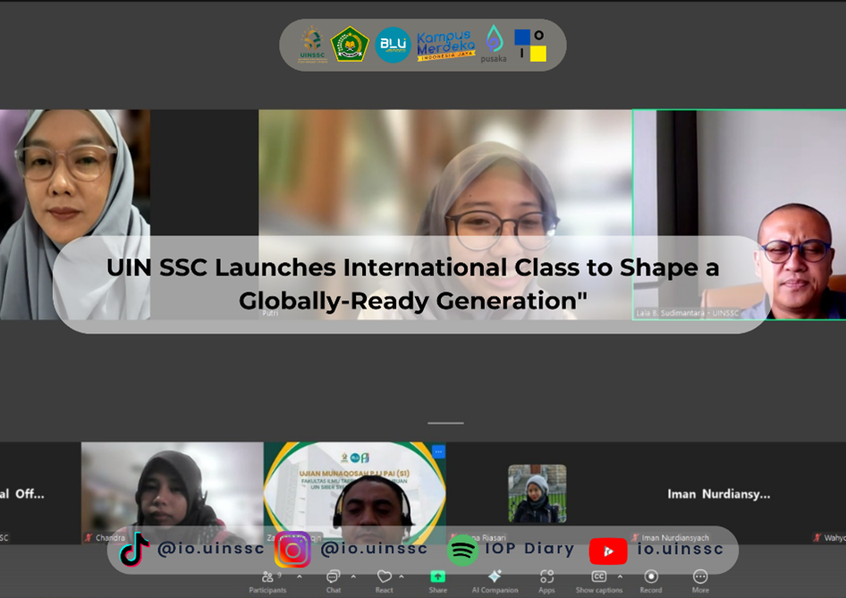This screenshot has width=846, height=598.
Task: Click the large "Iman Nurdiansy..." name text
Action: click(719, 494)
